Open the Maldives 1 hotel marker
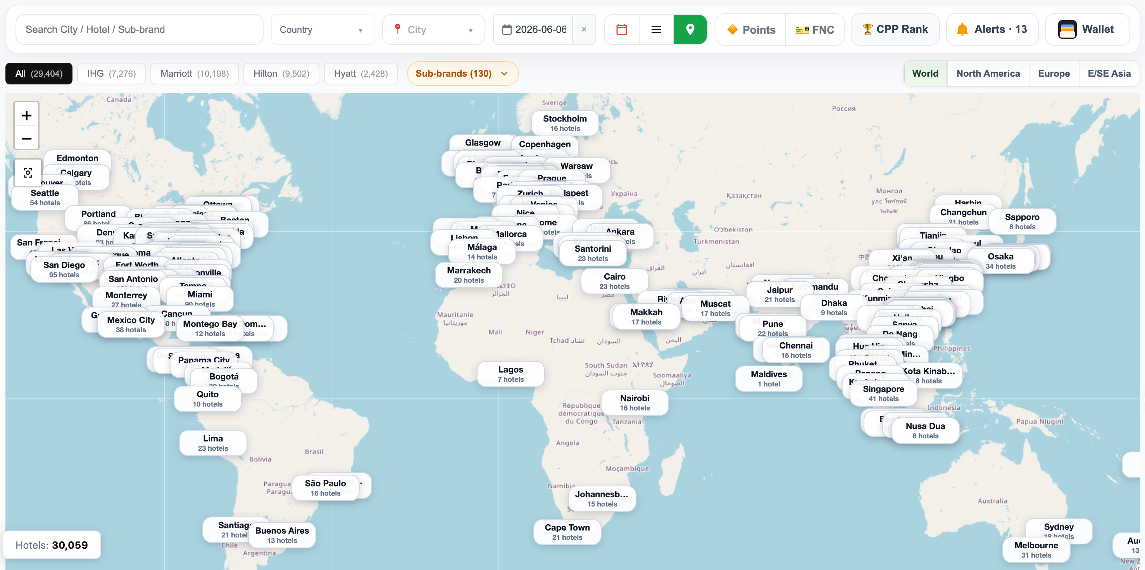This screenshot has width=1145, height=570. pos(769,379)
